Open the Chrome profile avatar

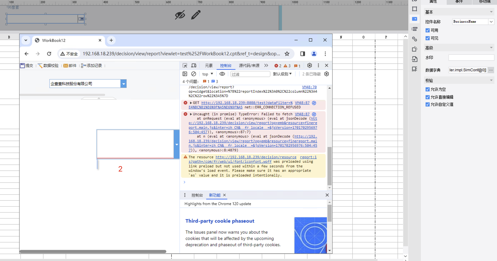pyautogui.click(x=314, y=54)
